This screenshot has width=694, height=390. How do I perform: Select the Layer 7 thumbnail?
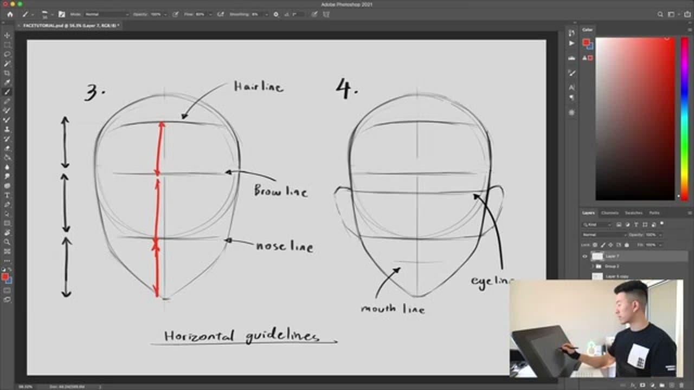(597, 256)
